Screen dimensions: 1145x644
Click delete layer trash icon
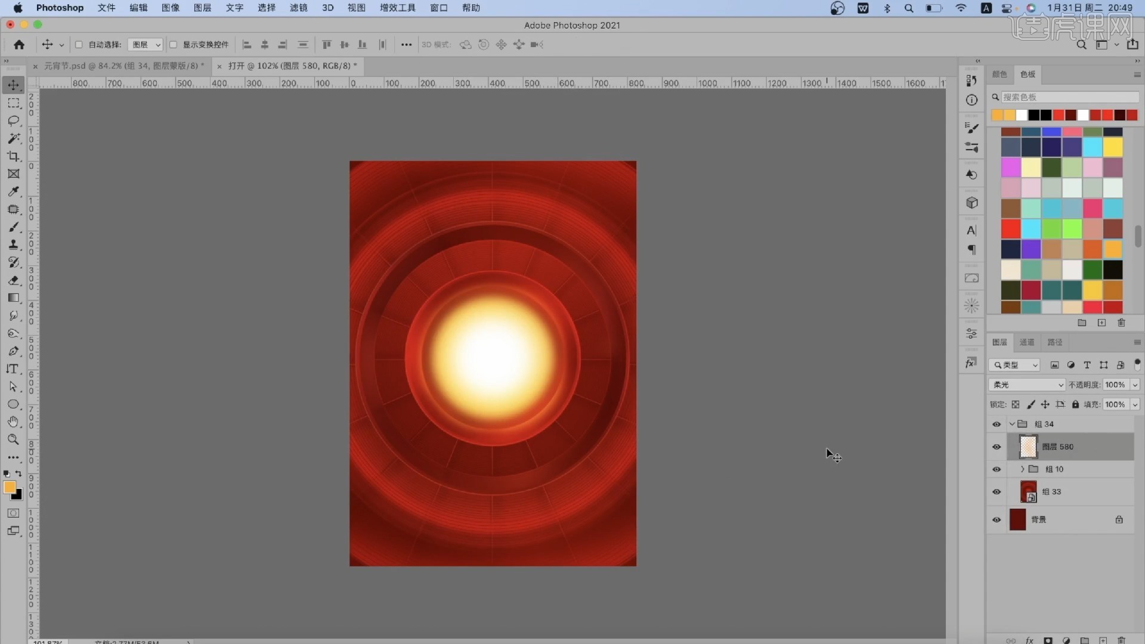pos(1121,640)
